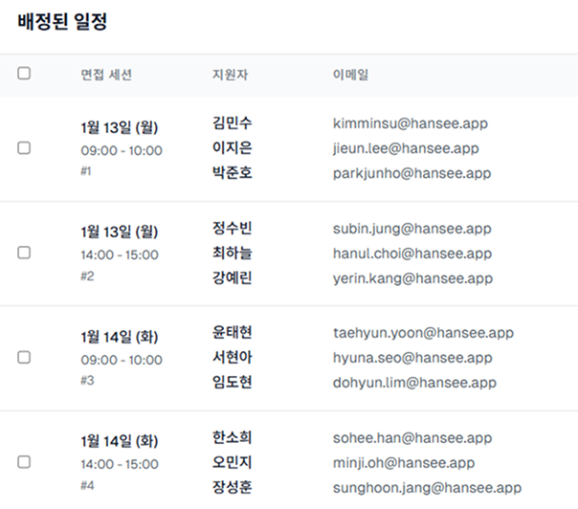The width and height of the screenshot is (578, 509).
Task: Click the 면접 세션 column header
Action: tap(106, 75)
